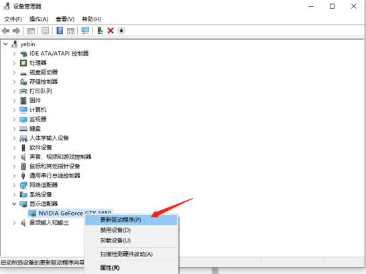Select the NVIDIA GeForce GTX 1650 device
Image resolution: width=366 pixels, height=274 pixels.
click(74, 213)
